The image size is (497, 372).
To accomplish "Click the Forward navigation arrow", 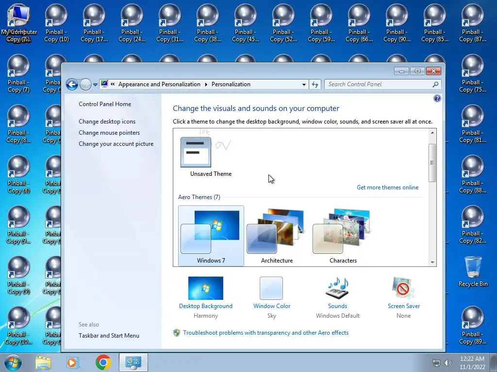I will click(x=85, y=84).
